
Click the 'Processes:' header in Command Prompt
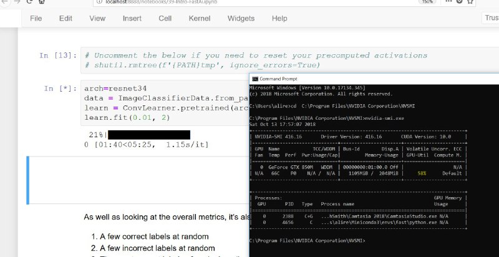[268, 198]
